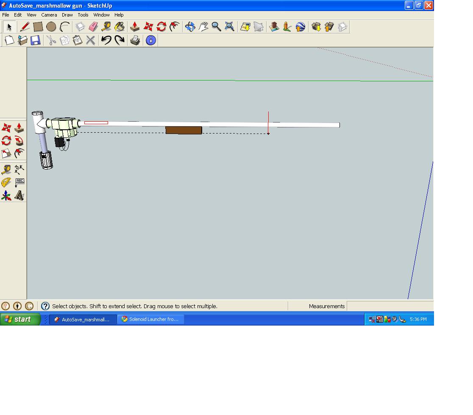Choose the Paint Bucket tool
This screenshot has height=415, width=473.
(120, 27)
